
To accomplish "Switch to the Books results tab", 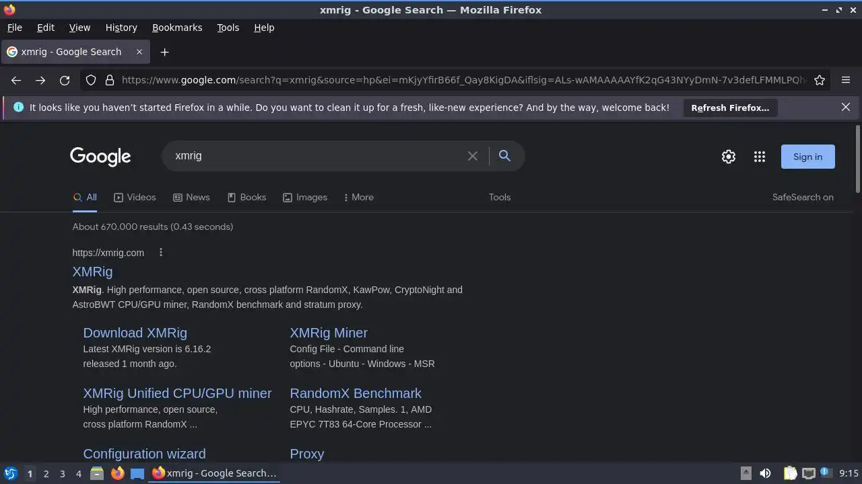I will pos(246,197).
